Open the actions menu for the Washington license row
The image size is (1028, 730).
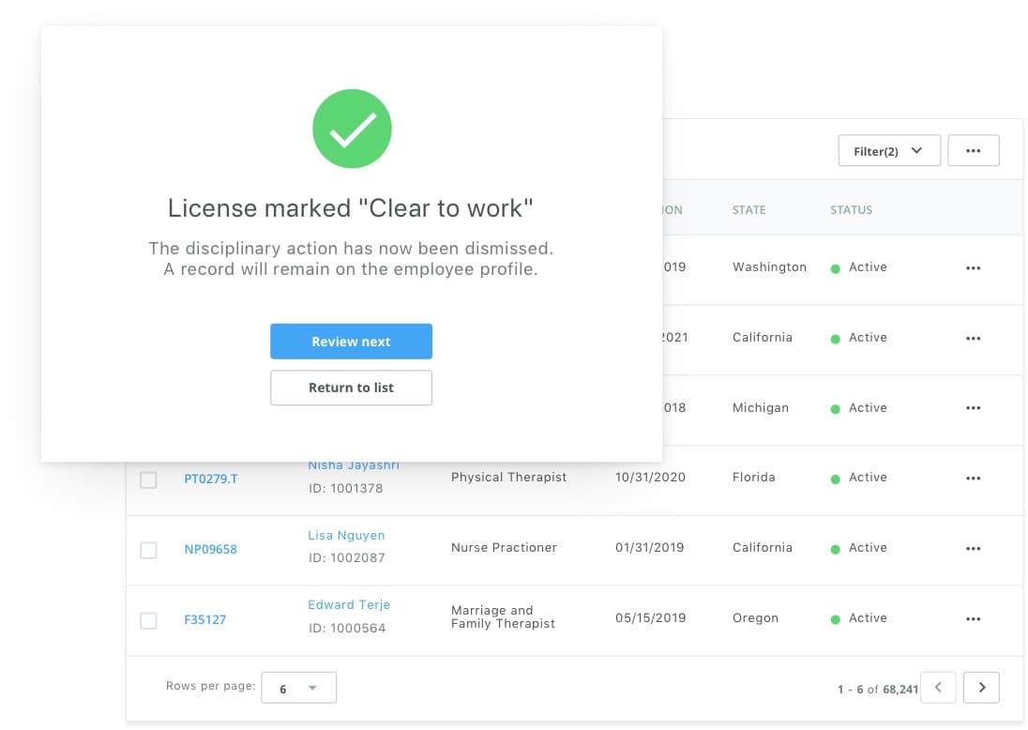pyautogui.click(x=973, y=268)
